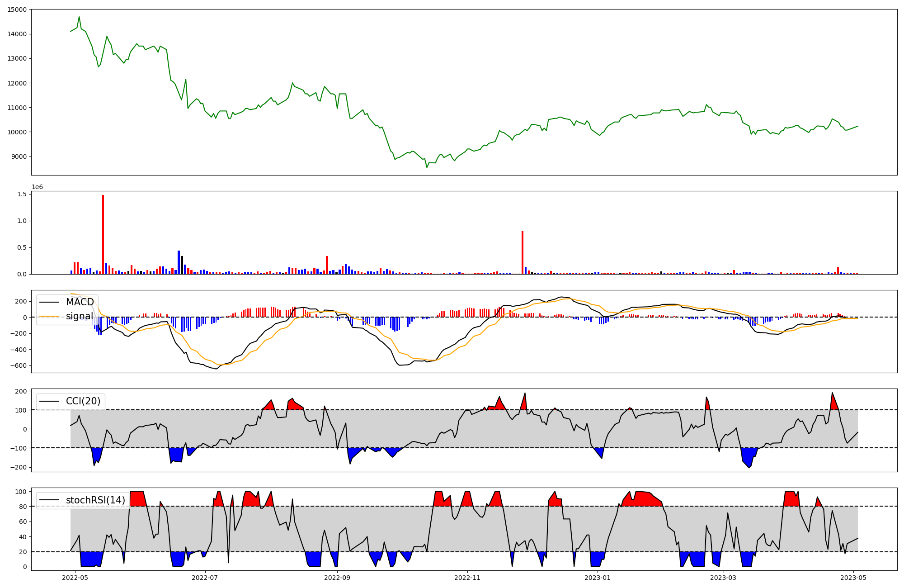This screenshot has height=588, width=904.
Task: Click the orange signal legend line swatch
Action: 49,316
